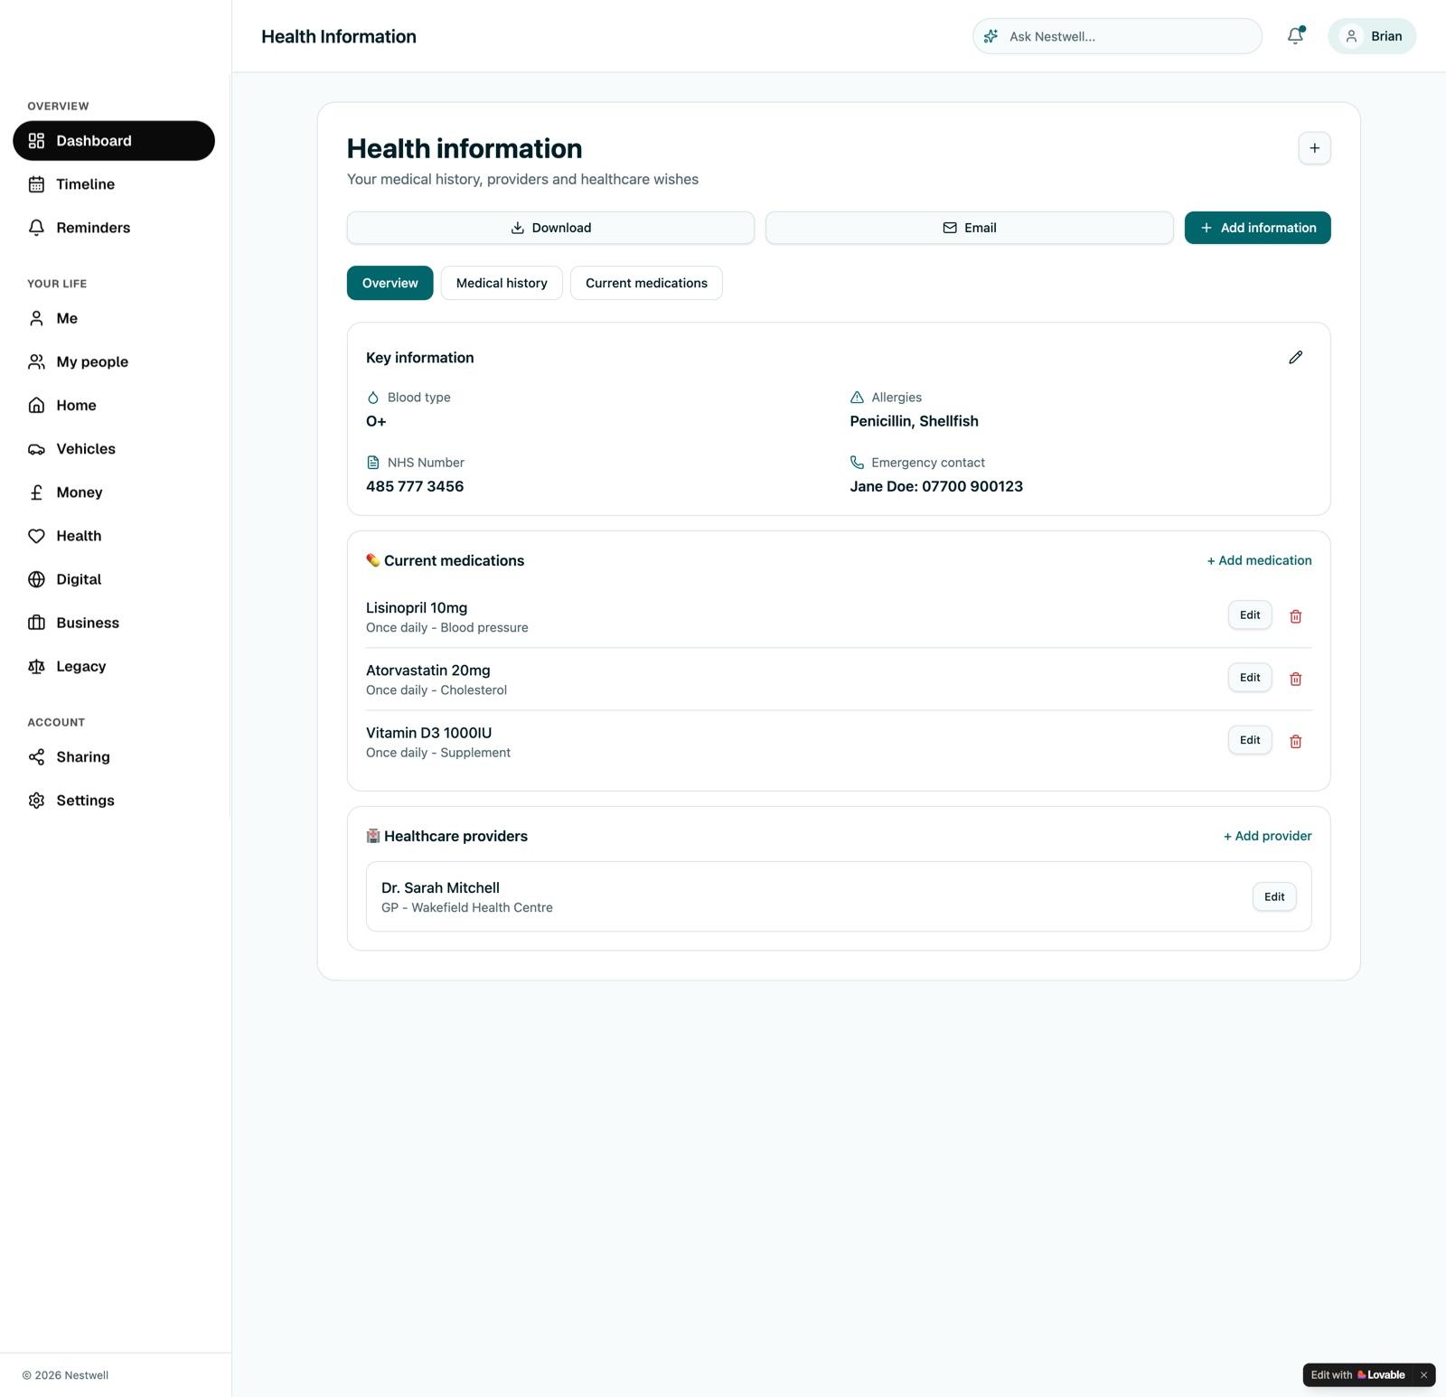Image resolution: width=1446 pixels, height=1397 pixels.
Task: Click the Add medication link
Action: pyautogui.click(x=1259, y=560)
